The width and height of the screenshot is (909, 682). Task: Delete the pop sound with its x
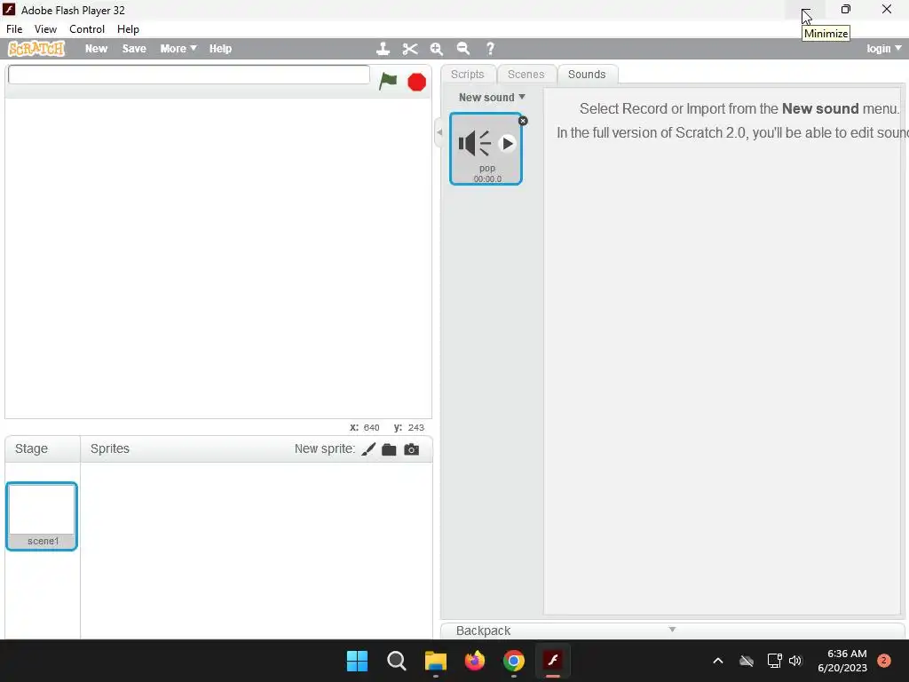point(523,121)
